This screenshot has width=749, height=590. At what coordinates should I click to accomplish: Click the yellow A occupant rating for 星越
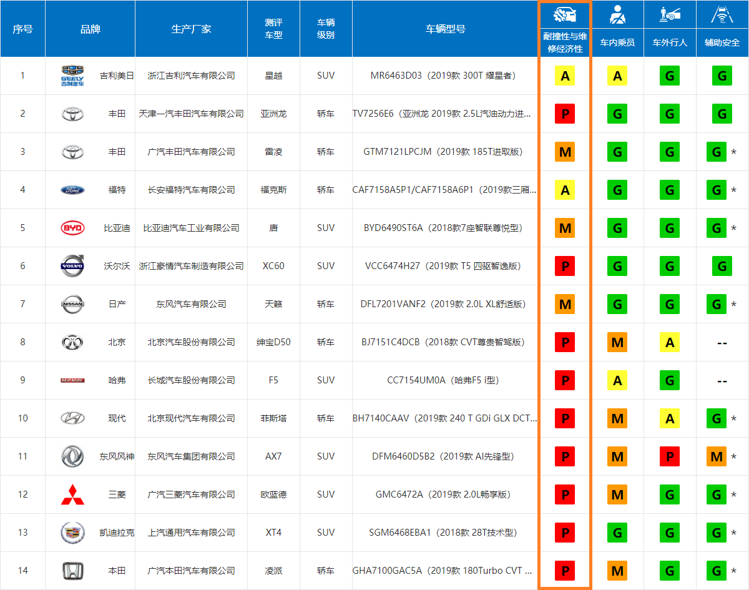click(617, 76)
